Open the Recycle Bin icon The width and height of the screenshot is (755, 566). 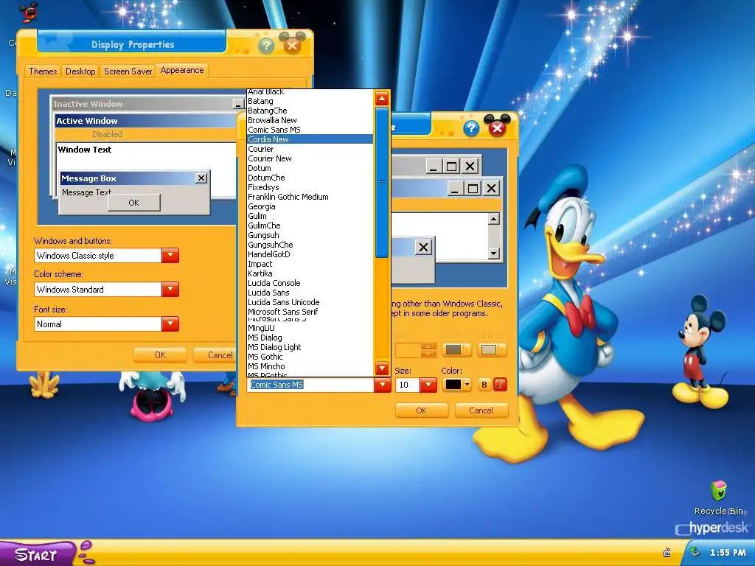pos(718,497)
